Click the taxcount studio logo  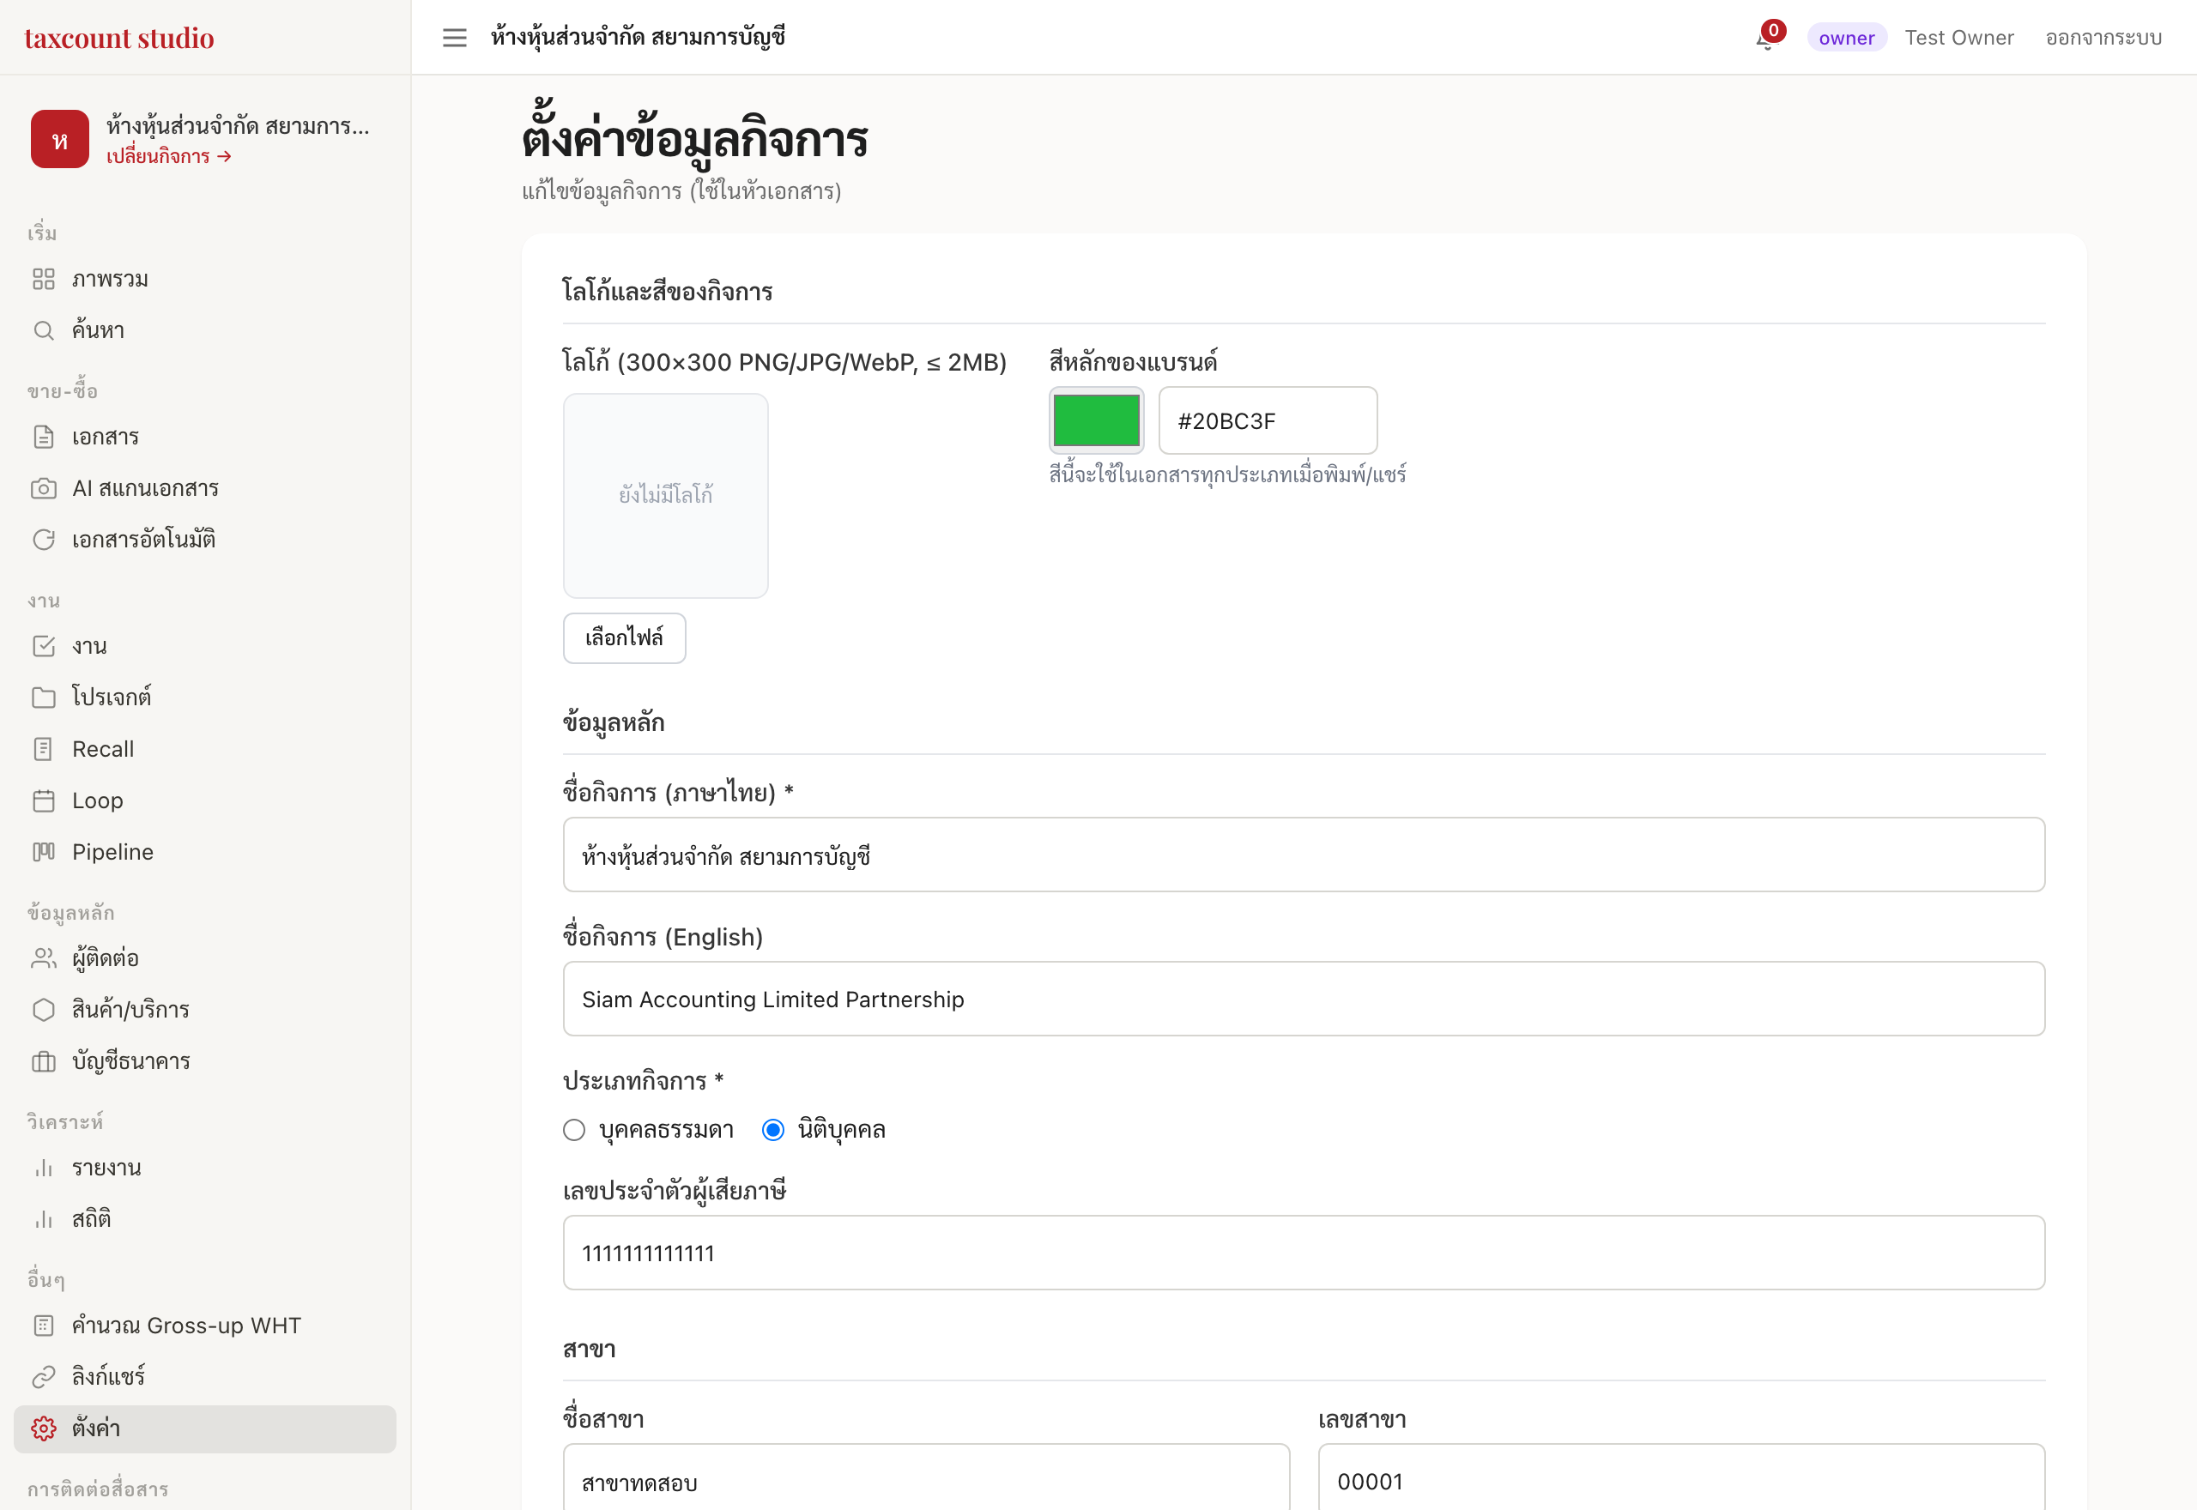pos(119,38)
